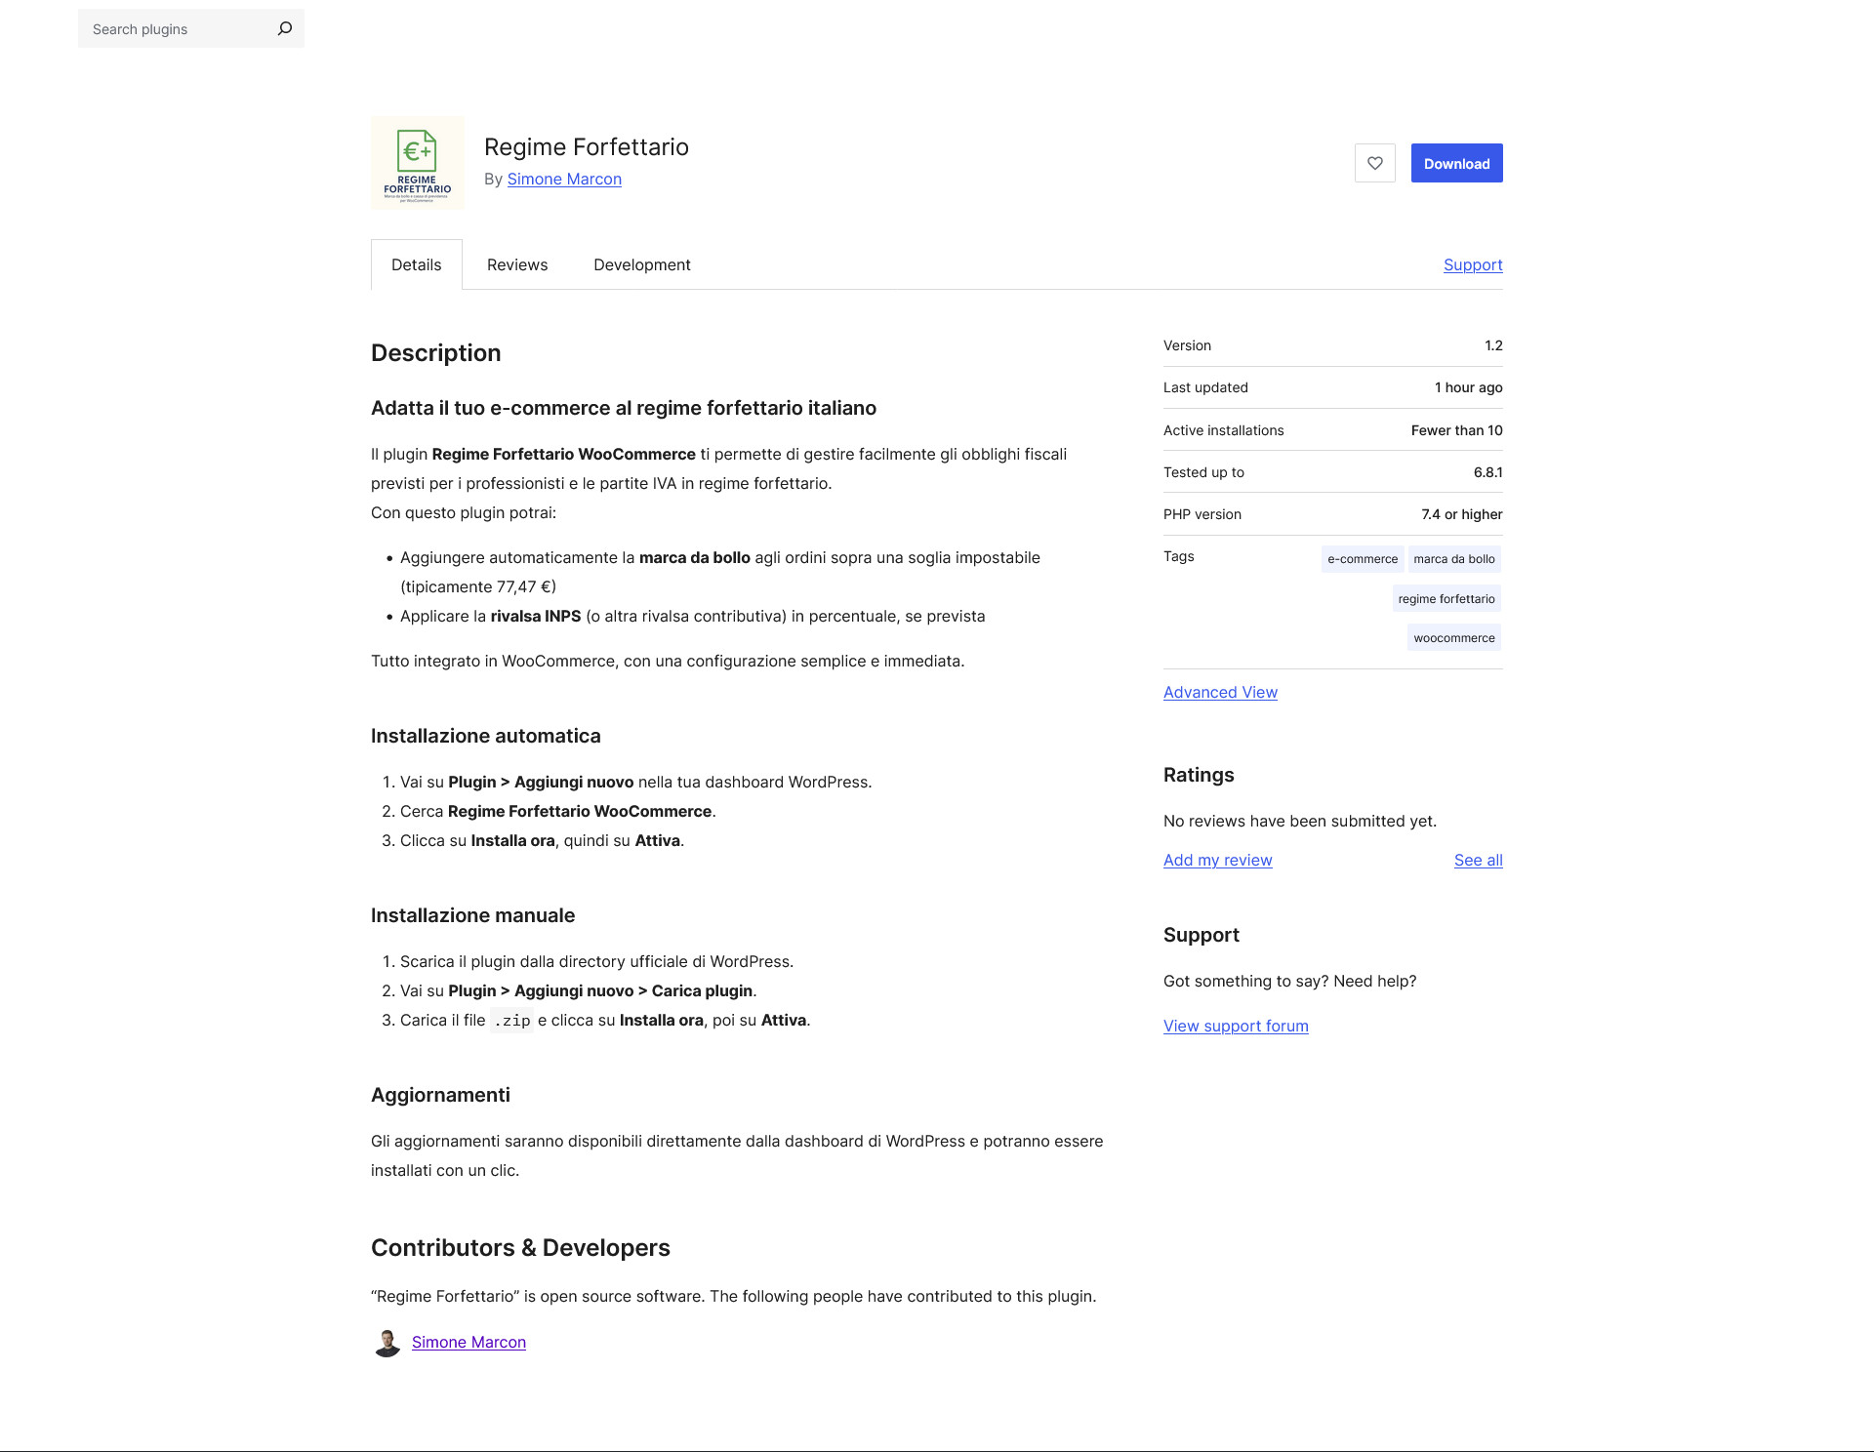Click 'No reviews have been submitted yet.' text
Screen dimensions: 1874x1452
coord(1300,821)
